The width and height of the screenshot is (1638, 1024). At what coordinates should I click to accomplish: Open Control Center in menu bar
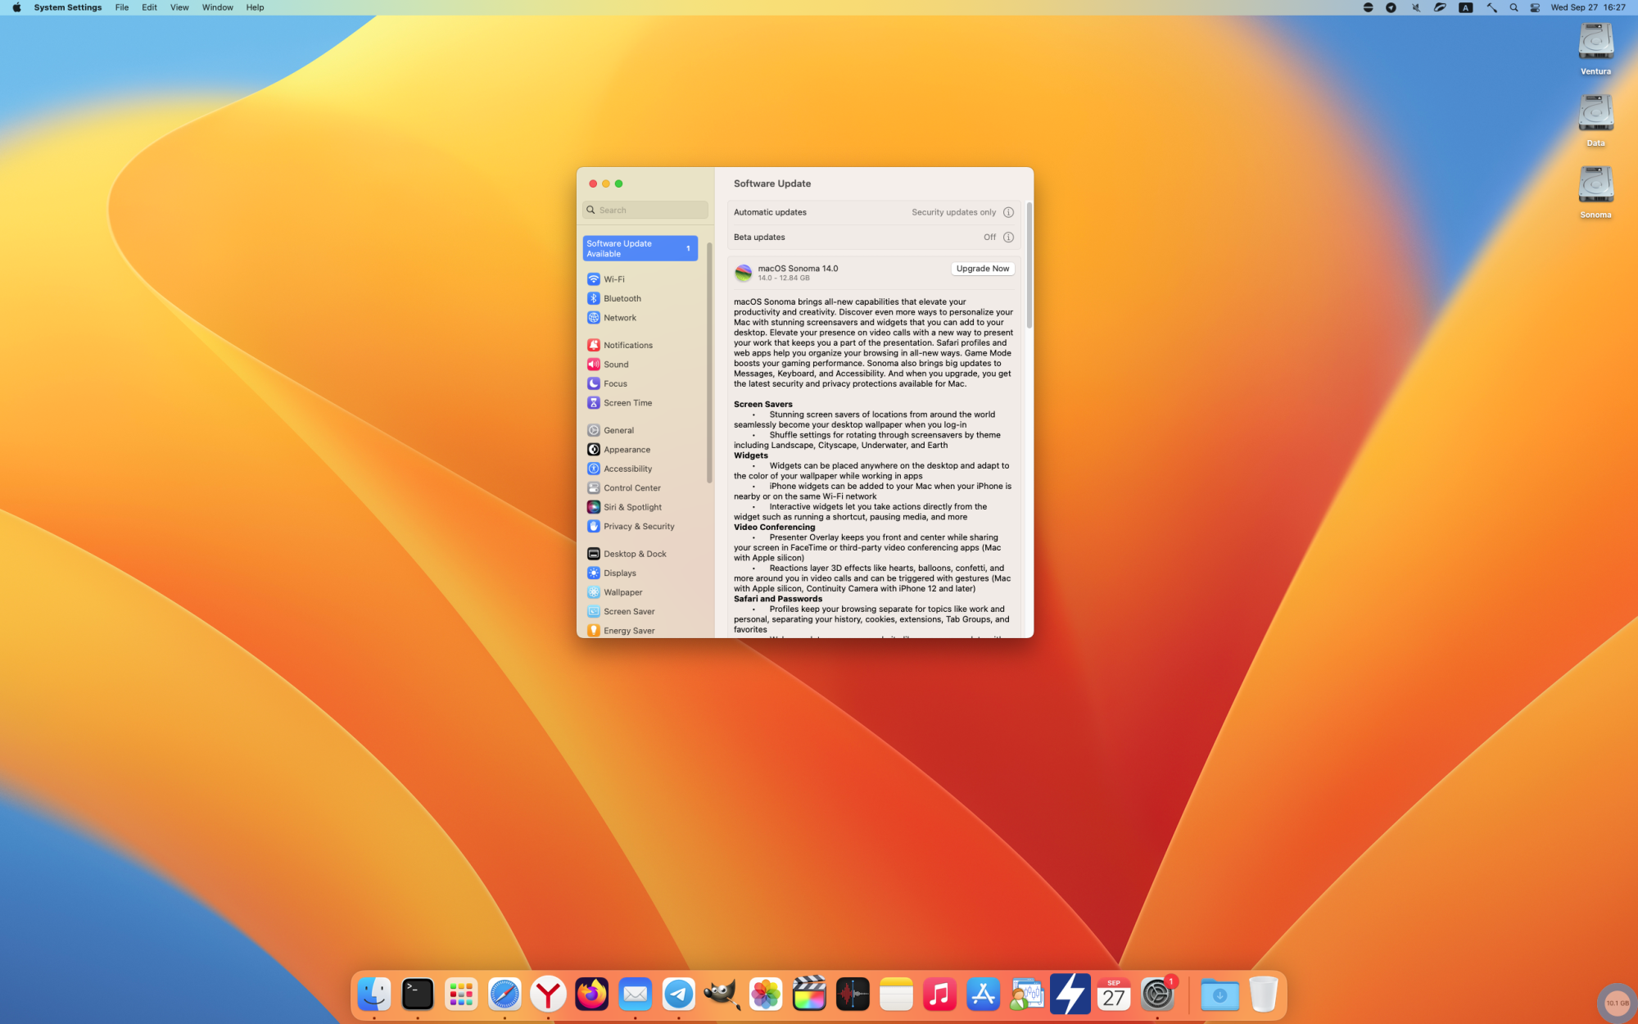click(x=1535, y=7)
